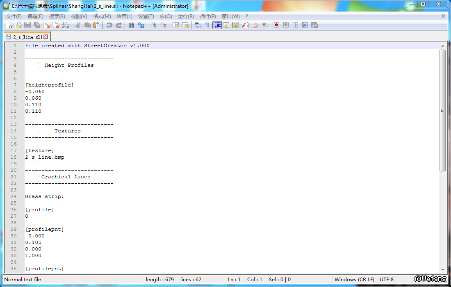The width and height of the screenshot is (451, 287).
Task: Click scrollbar up arrow in editor
Action: coord(443,46)
